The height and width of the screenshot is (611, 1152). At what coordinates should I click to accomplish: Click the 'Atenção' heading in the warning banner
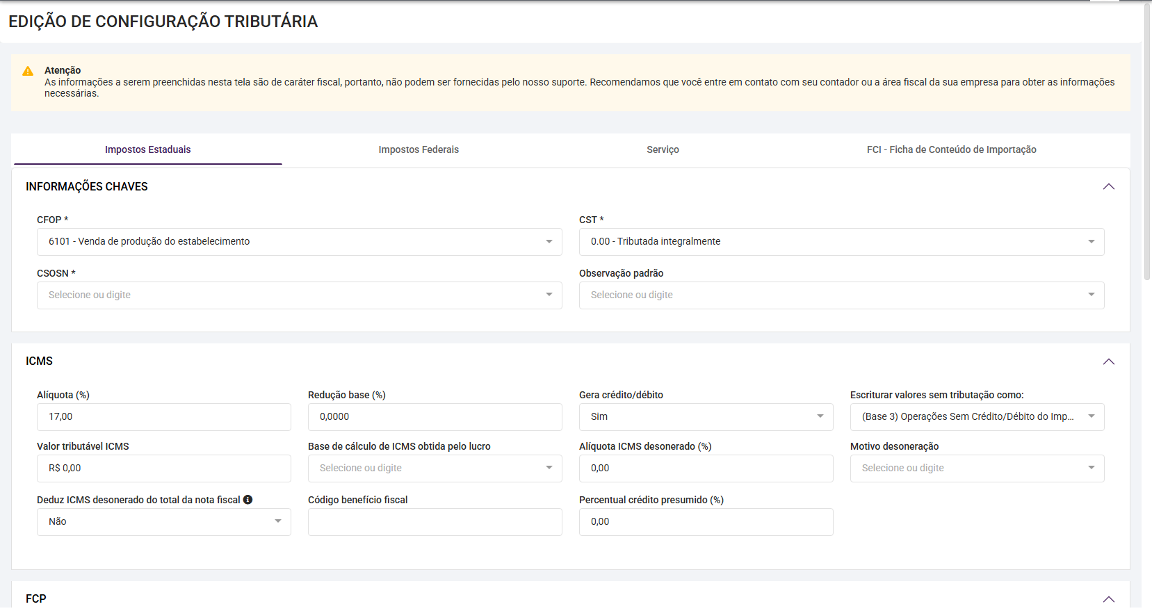coord(63,70)
